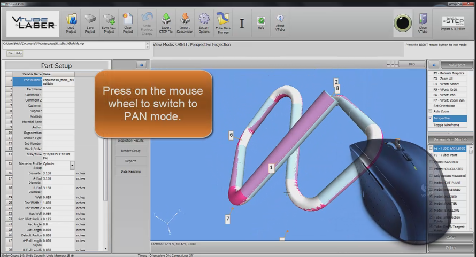Click the DRO button above the viewport

[412, 64]
